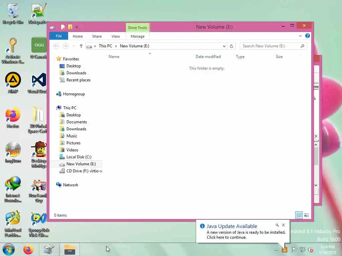This screenshot has height=256, width=342.
Task: Click the Properties quick access icon
Action: (x=63, y=27)
